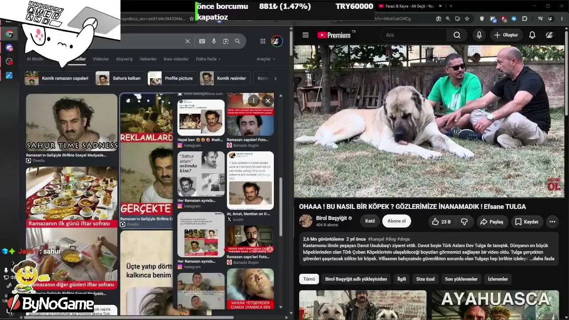Clear the Google search box text
The height and width of the screenshot is (320, 569).
point(188,41)
